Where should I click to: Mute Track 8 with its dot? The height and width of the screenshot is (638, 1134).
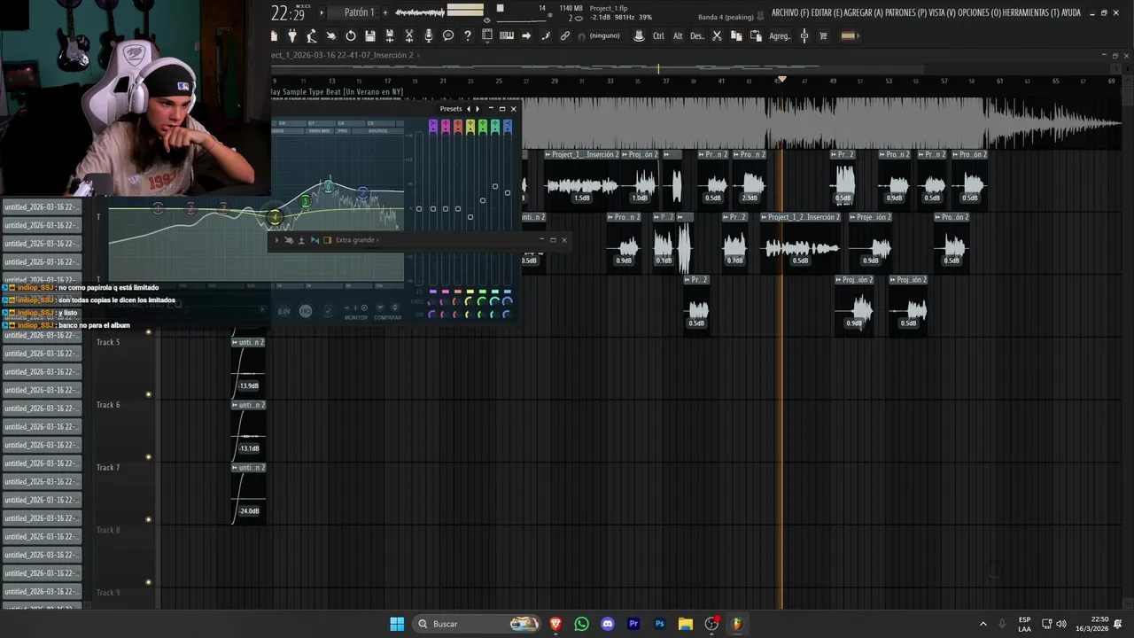[x=148, y=582]
